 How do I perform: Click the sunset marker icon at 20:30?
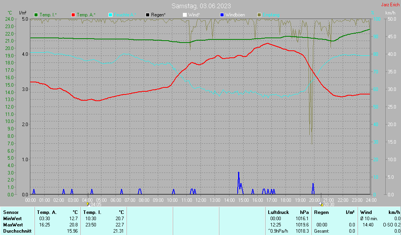pos(322,204)
